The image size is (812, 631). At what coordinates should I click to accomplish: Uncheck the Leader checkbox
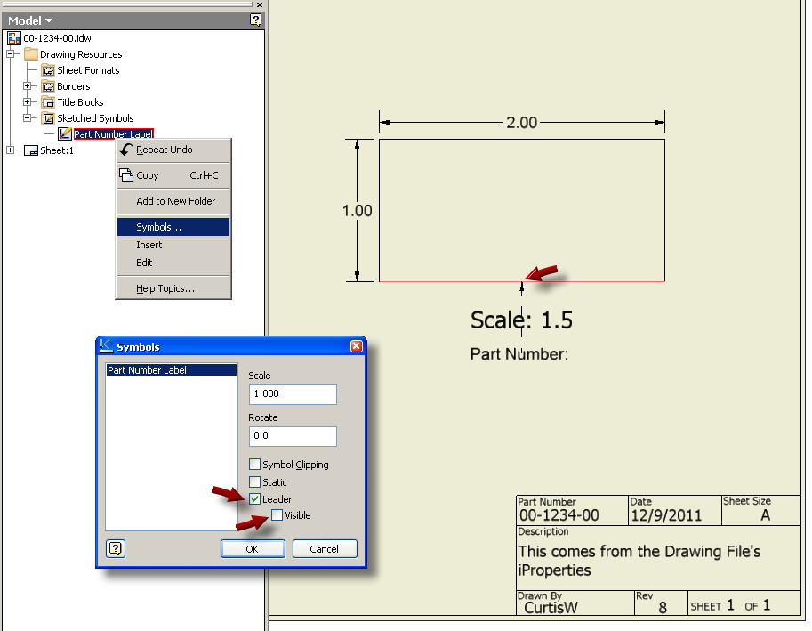click(x=255, y=498)
